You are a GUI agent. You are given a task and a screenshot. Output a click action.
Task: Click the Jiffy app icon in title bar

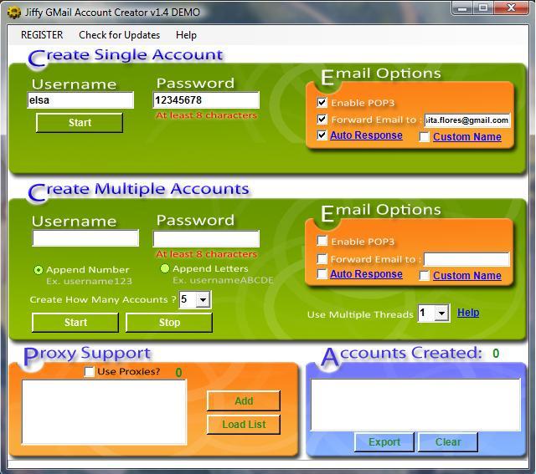coord(14,13)
